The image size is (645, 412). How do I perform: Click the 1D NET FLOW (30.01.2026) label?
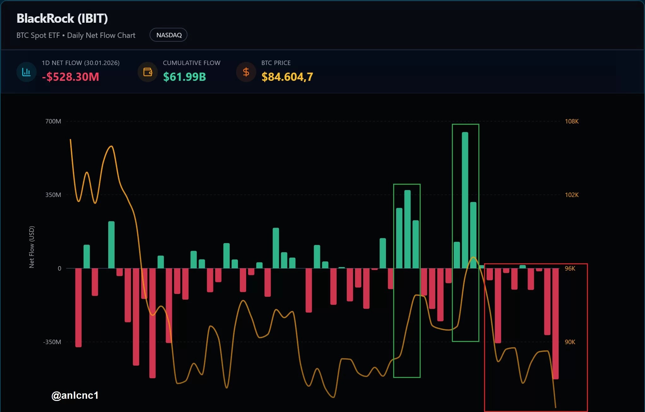click(x=81, y=63)
